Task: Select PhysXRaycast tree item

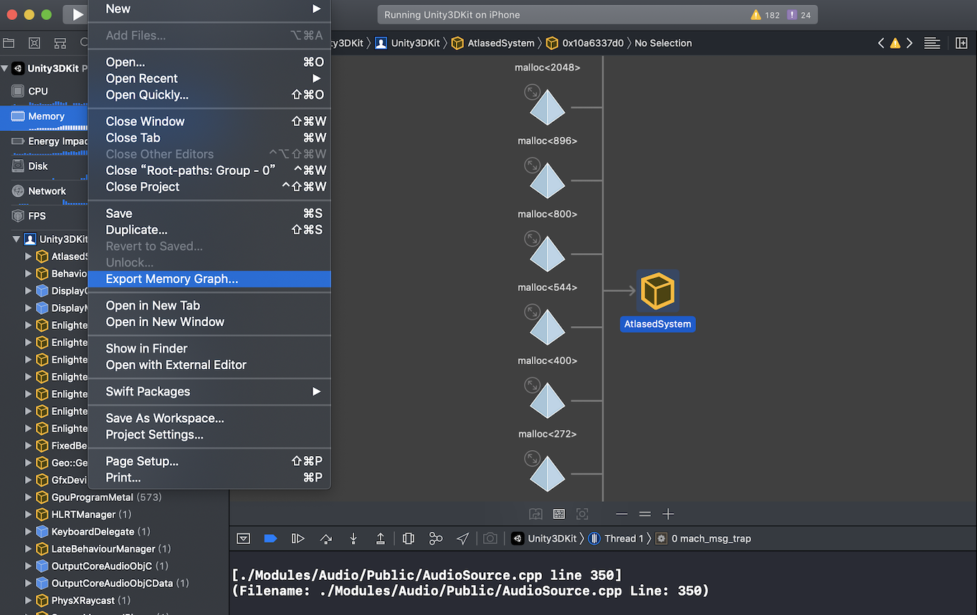Action: point(83,600)
